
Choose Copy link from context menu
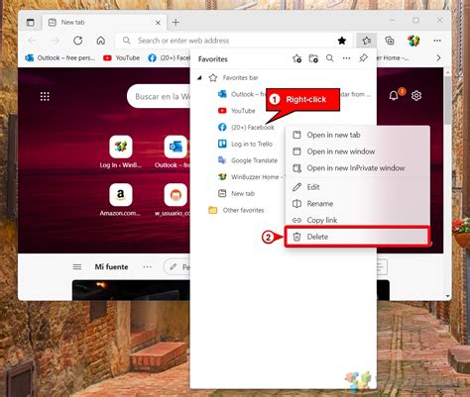(357, 220)
